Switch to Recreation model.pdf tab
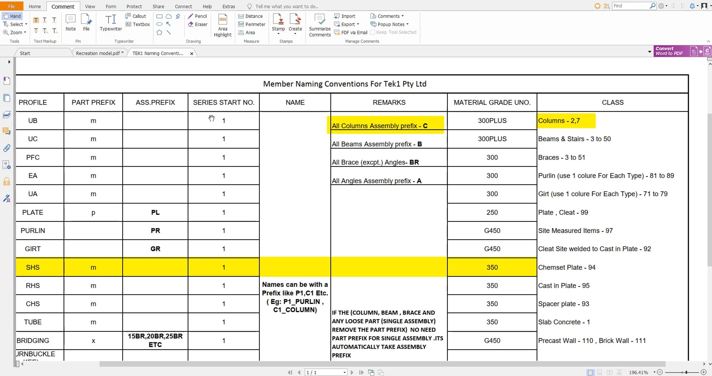The image size is (712, 376). pos(100,53)
